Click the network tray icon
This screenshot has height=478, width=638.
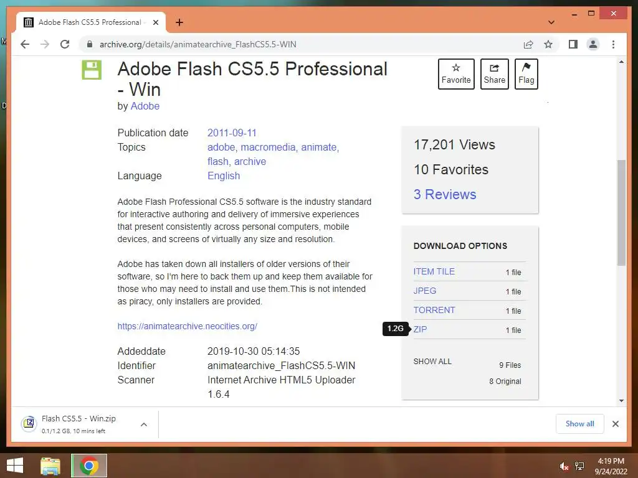(x=579, y=466)
